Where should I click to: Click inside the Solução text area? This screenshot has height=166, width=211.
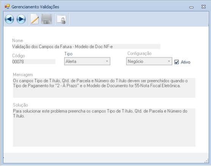pyautogui.click(x=104, y=127)
